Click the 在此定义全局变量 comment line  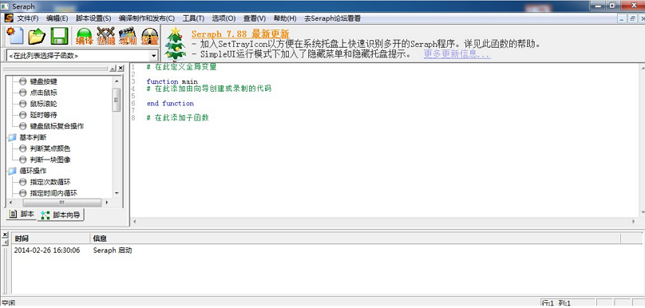tap(181, 67)
